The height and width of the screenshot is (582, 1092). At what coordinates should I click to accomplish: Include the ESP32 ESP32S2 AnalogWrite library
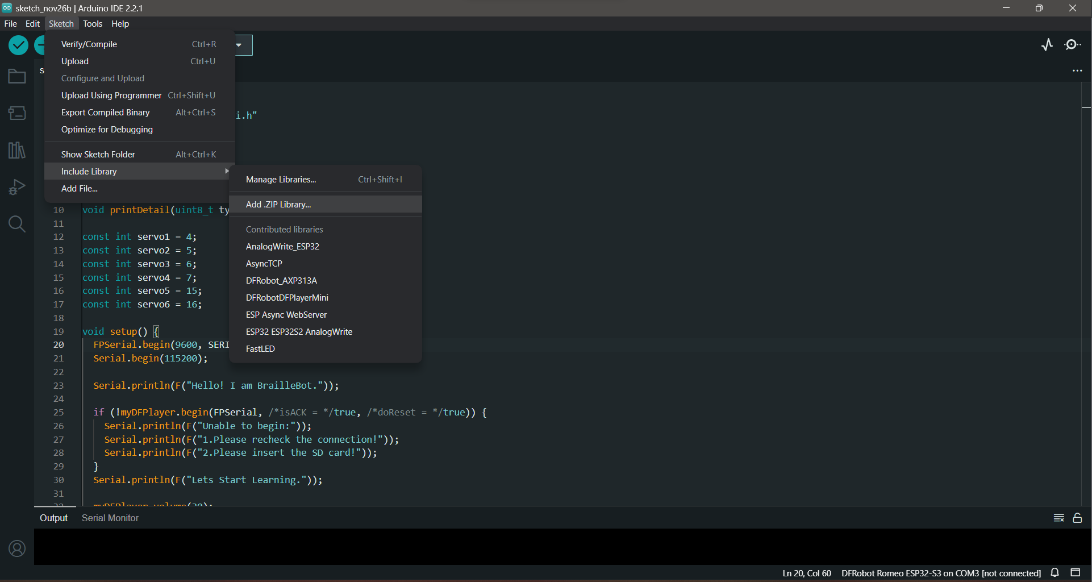pyautogui.click(x=326, y=332)
